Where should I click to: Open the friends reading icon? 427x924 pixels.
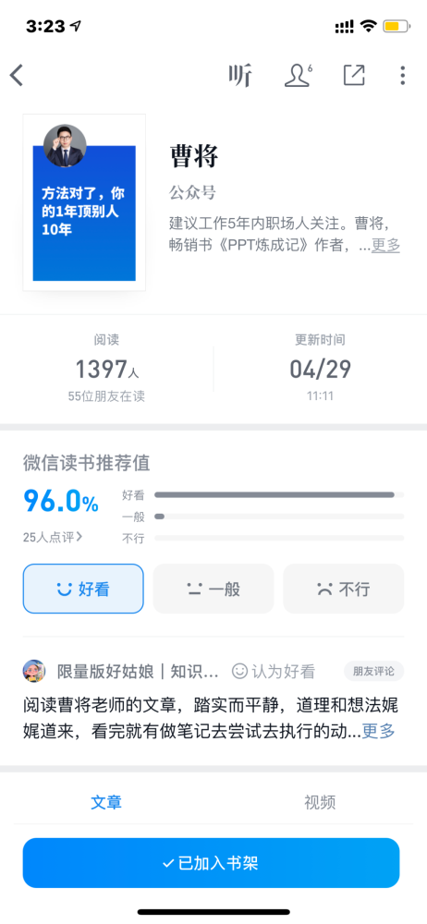pos(298,76)
